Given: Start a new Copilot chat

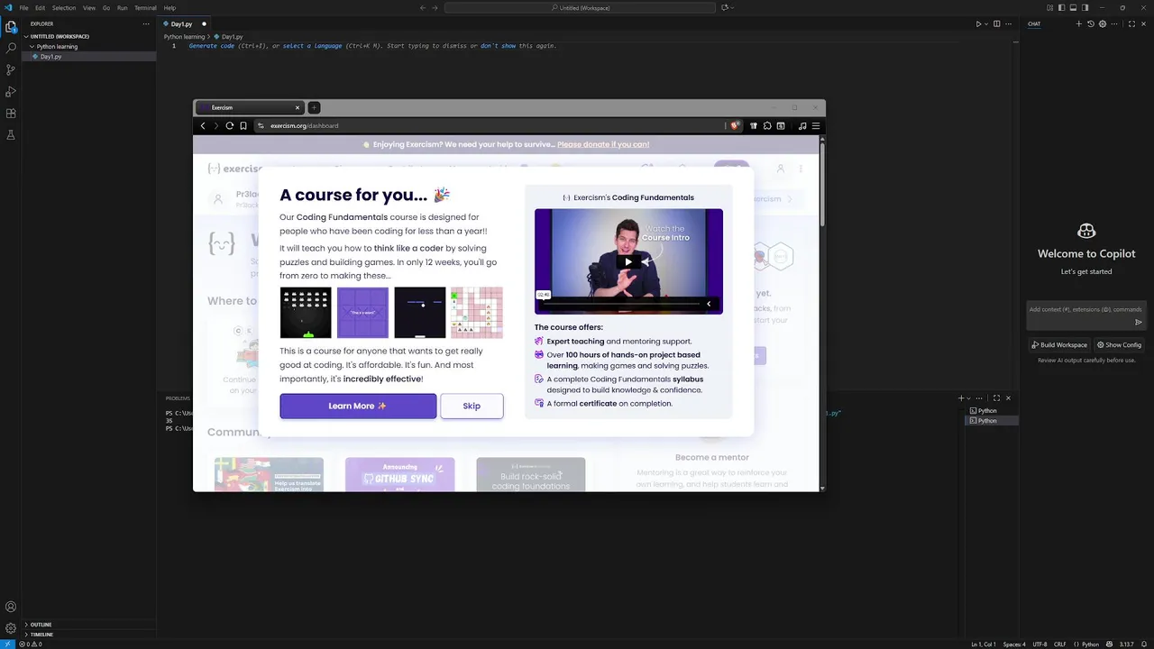Looking at the screenshot, I should 1078,23.
